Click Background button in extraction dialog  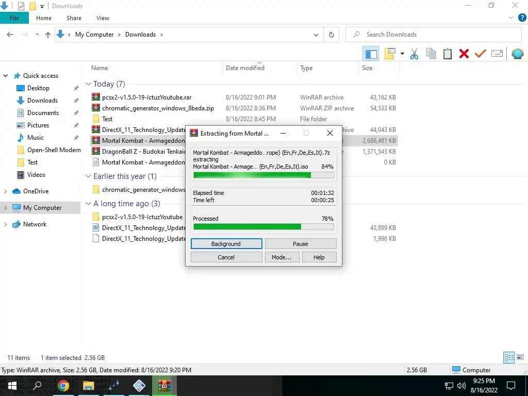[x=226, y=244]
